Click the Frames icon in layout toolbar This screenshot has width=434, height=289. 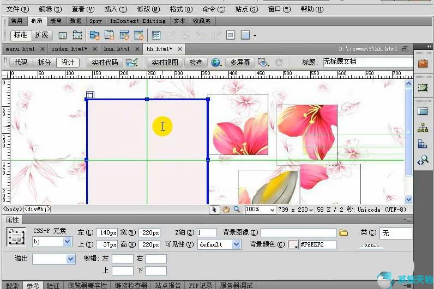245,35
